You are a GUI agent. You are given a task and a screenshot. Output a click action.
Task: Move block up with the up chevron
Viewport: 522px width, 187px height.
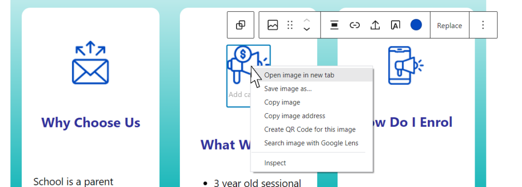click(x=307, y=20)
